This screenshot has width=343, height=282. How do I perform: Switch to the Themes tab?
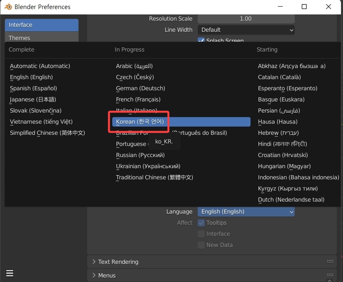[x=42, y=38]
